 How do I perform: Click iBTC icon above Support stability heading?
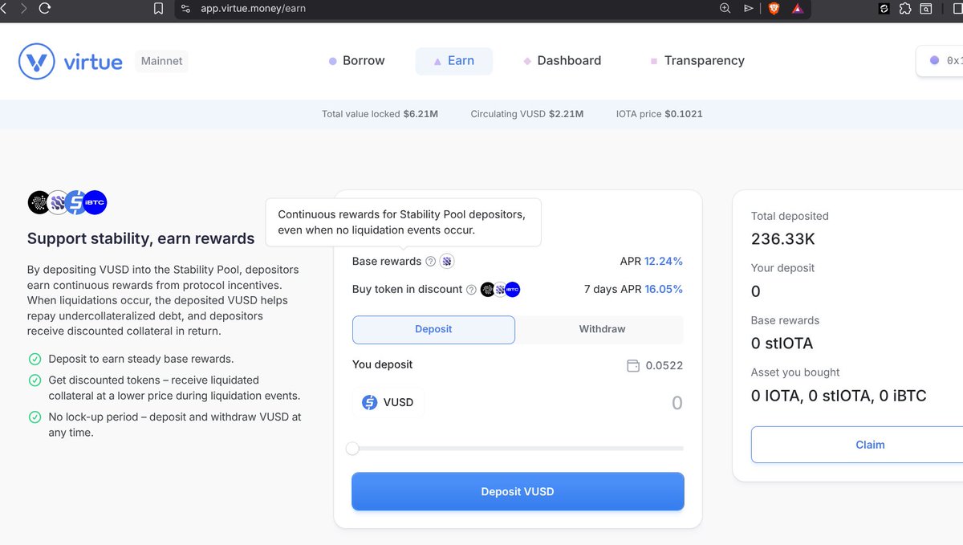coord(95,202)
